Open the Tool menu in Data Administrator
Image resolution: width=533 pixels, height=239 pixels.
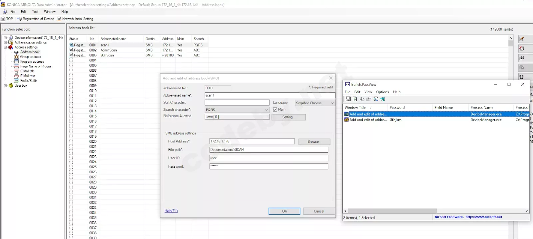(35, 12)
